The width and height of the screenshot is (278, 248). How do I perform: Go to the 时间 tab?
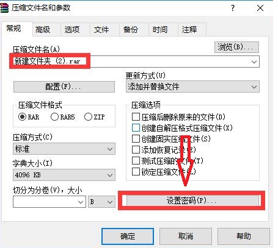(x=160, y=30)
